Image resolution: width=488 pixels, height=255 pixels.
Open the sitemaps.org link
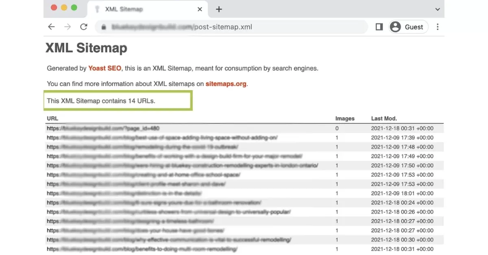coord(226,84)
